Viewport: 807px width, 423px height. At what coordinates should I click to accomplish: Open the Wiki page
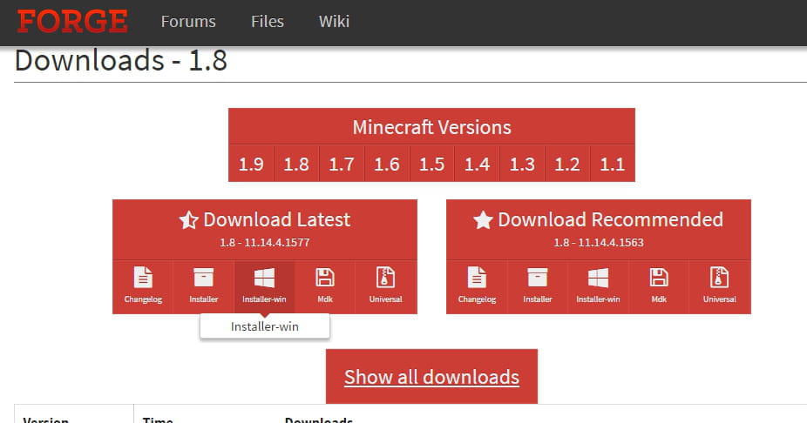(x=334, y=22)
